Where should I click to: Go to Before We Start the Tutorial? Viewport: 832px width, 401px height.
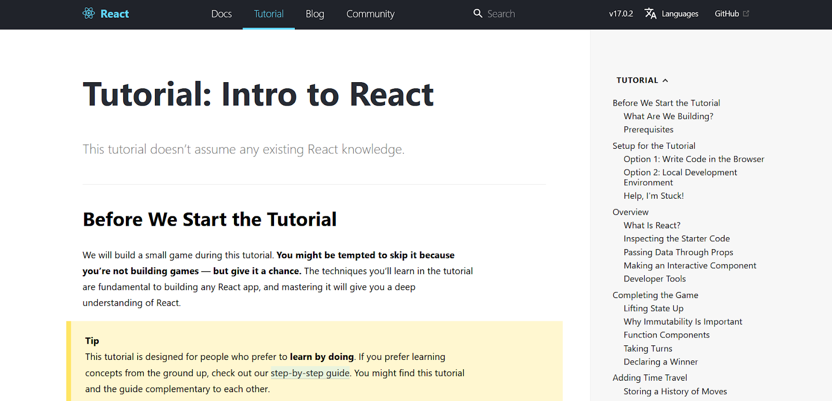point(666,103)
